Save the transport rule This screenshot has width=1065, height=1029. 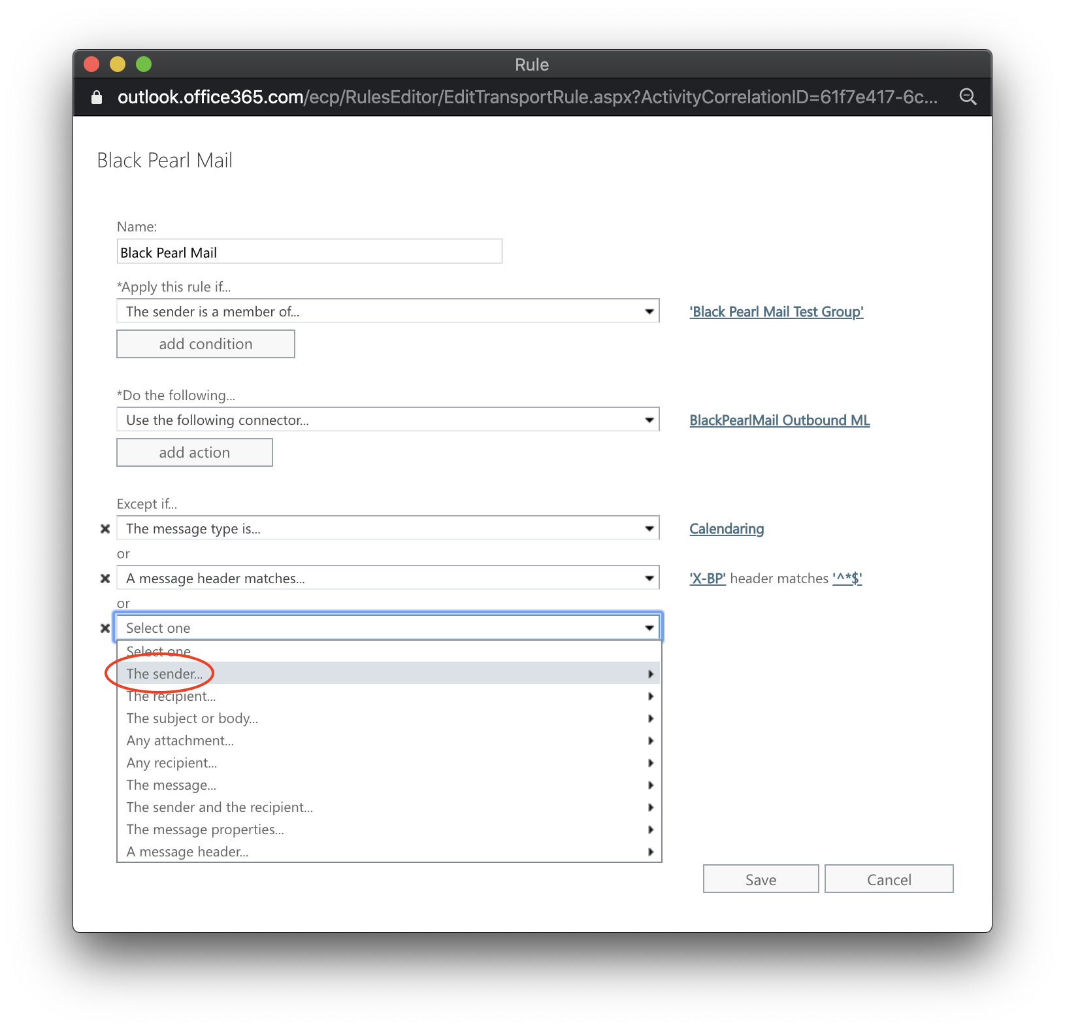tap(761, 879)
